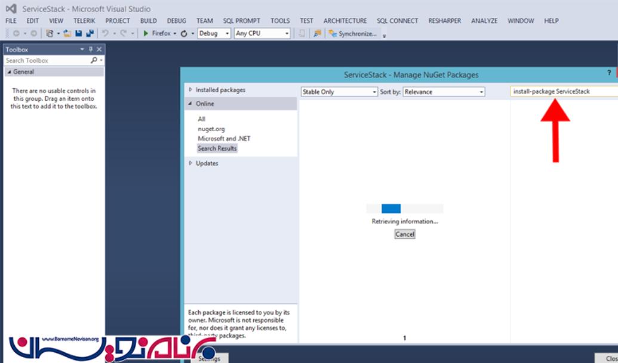Open the FILE menu
Screen dimensions: 618x363
coord(11,20)
